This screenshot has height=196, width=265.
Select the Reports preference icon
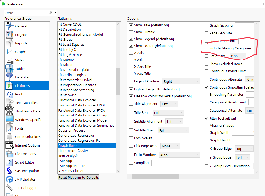point(21,43)
